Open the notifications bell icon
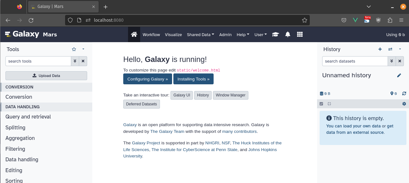The image size is (409, 183). click(x=288, y=34)
